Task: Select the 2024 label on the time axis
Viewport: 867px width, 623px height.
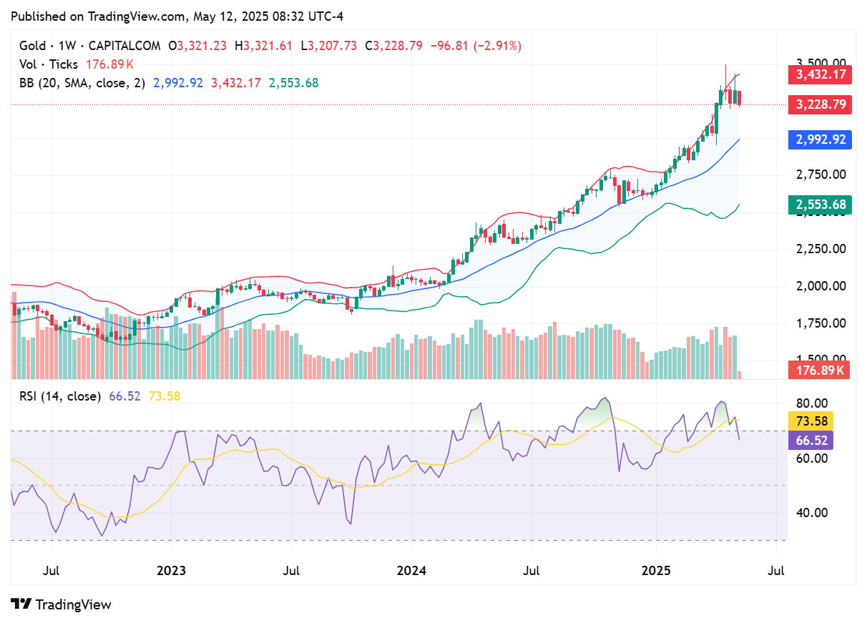Action: (412, 572)
